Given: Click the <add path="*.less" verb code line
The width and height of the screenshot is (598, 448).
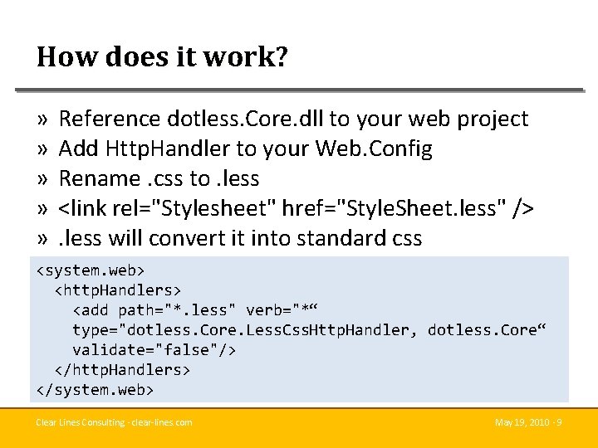Looking at the screenshot, I should tap(195, 310).
